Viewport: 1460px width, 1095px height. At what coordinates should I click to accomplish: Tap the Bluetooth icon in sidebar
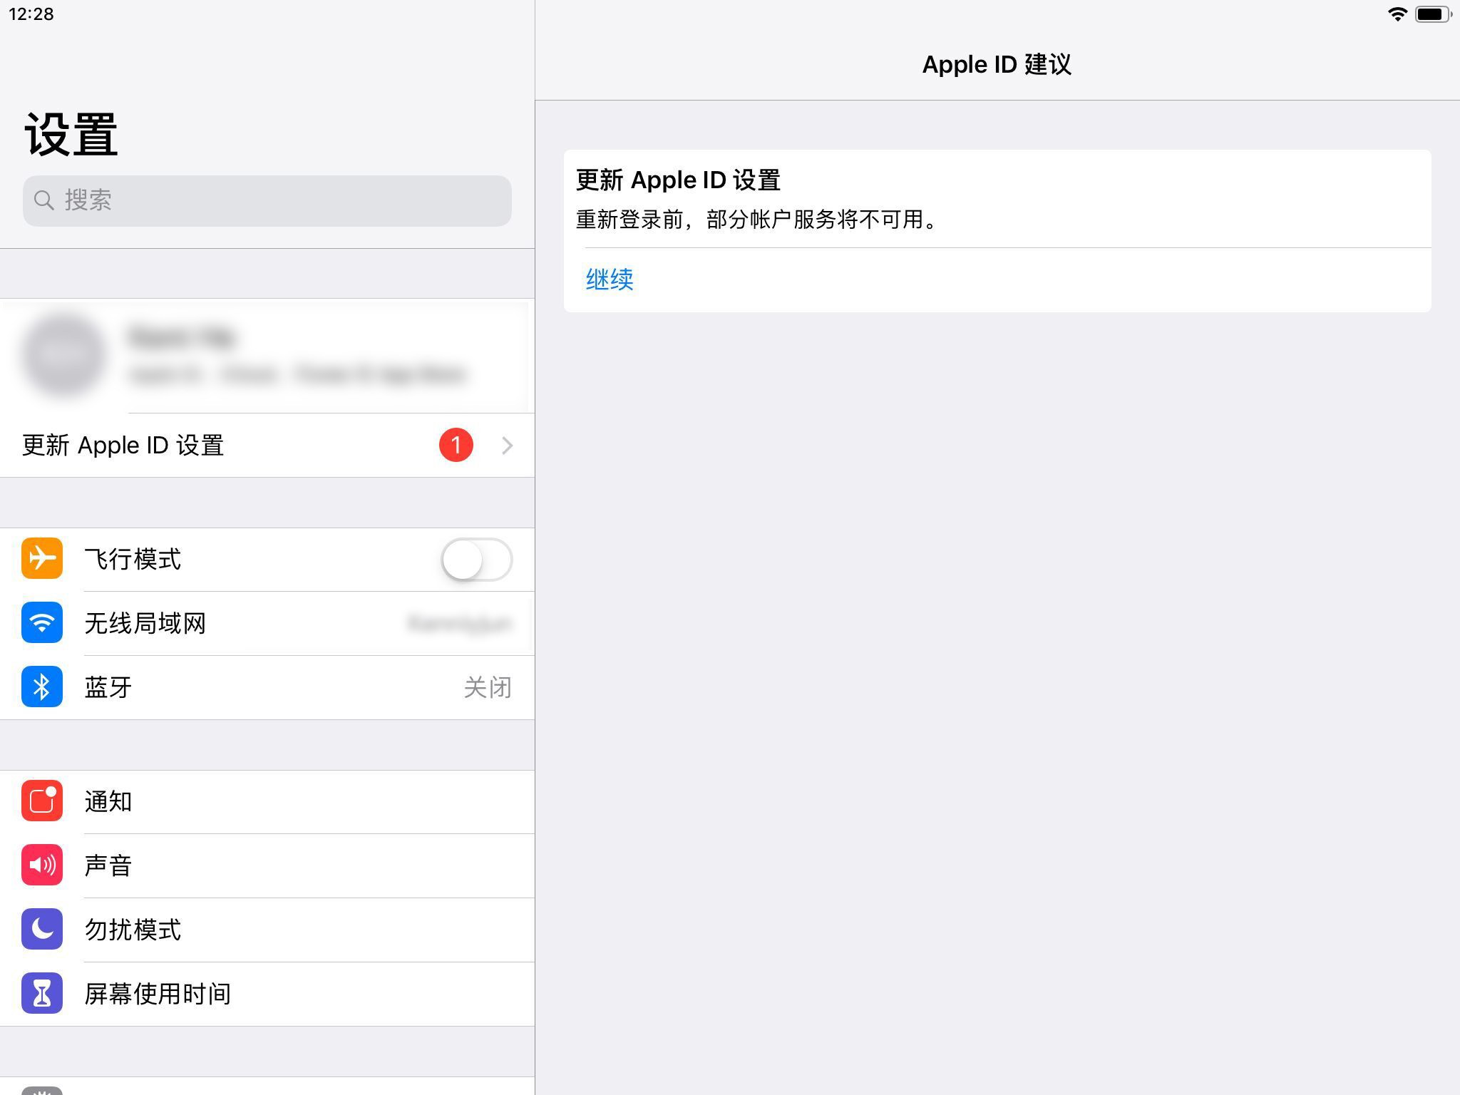(42, 687)
